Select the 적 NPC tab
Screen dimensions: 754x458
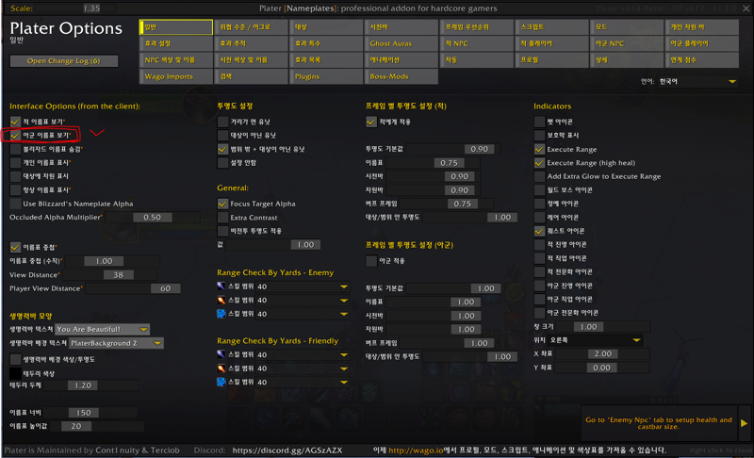[x=477, y=43]
